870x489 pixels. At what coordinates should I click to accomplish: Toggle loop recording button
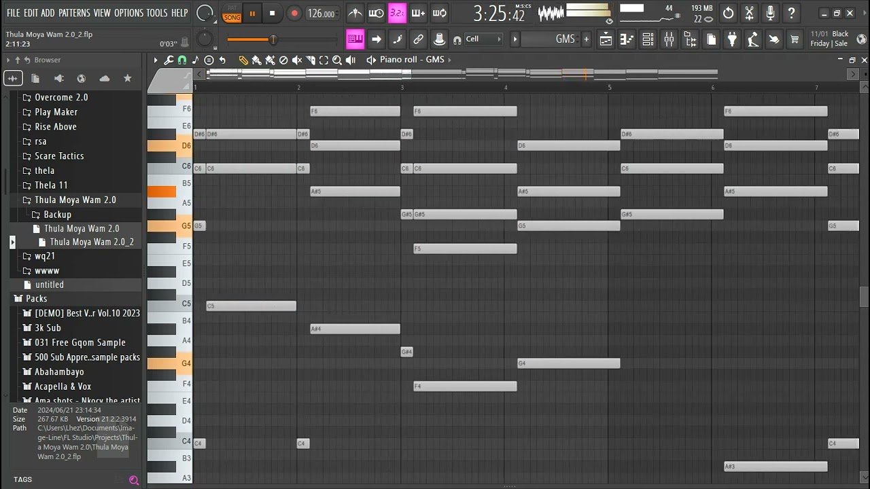(x=439, y=13)
